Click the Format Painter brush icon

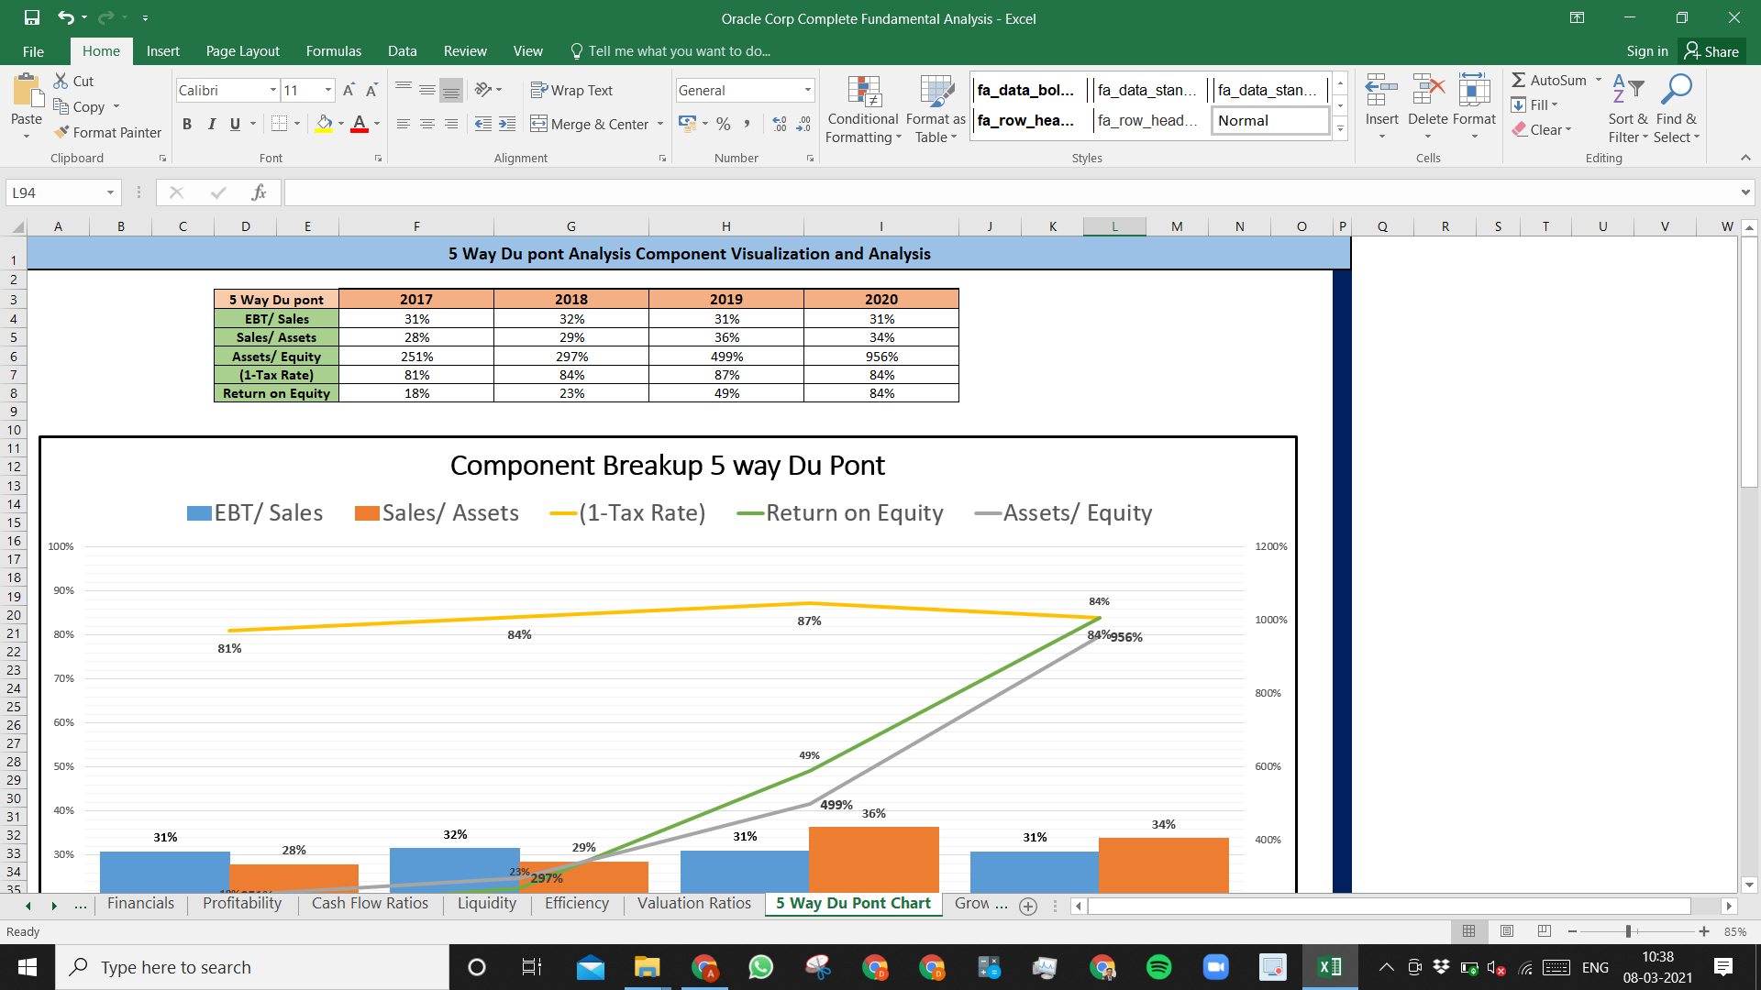coord(61,133)
